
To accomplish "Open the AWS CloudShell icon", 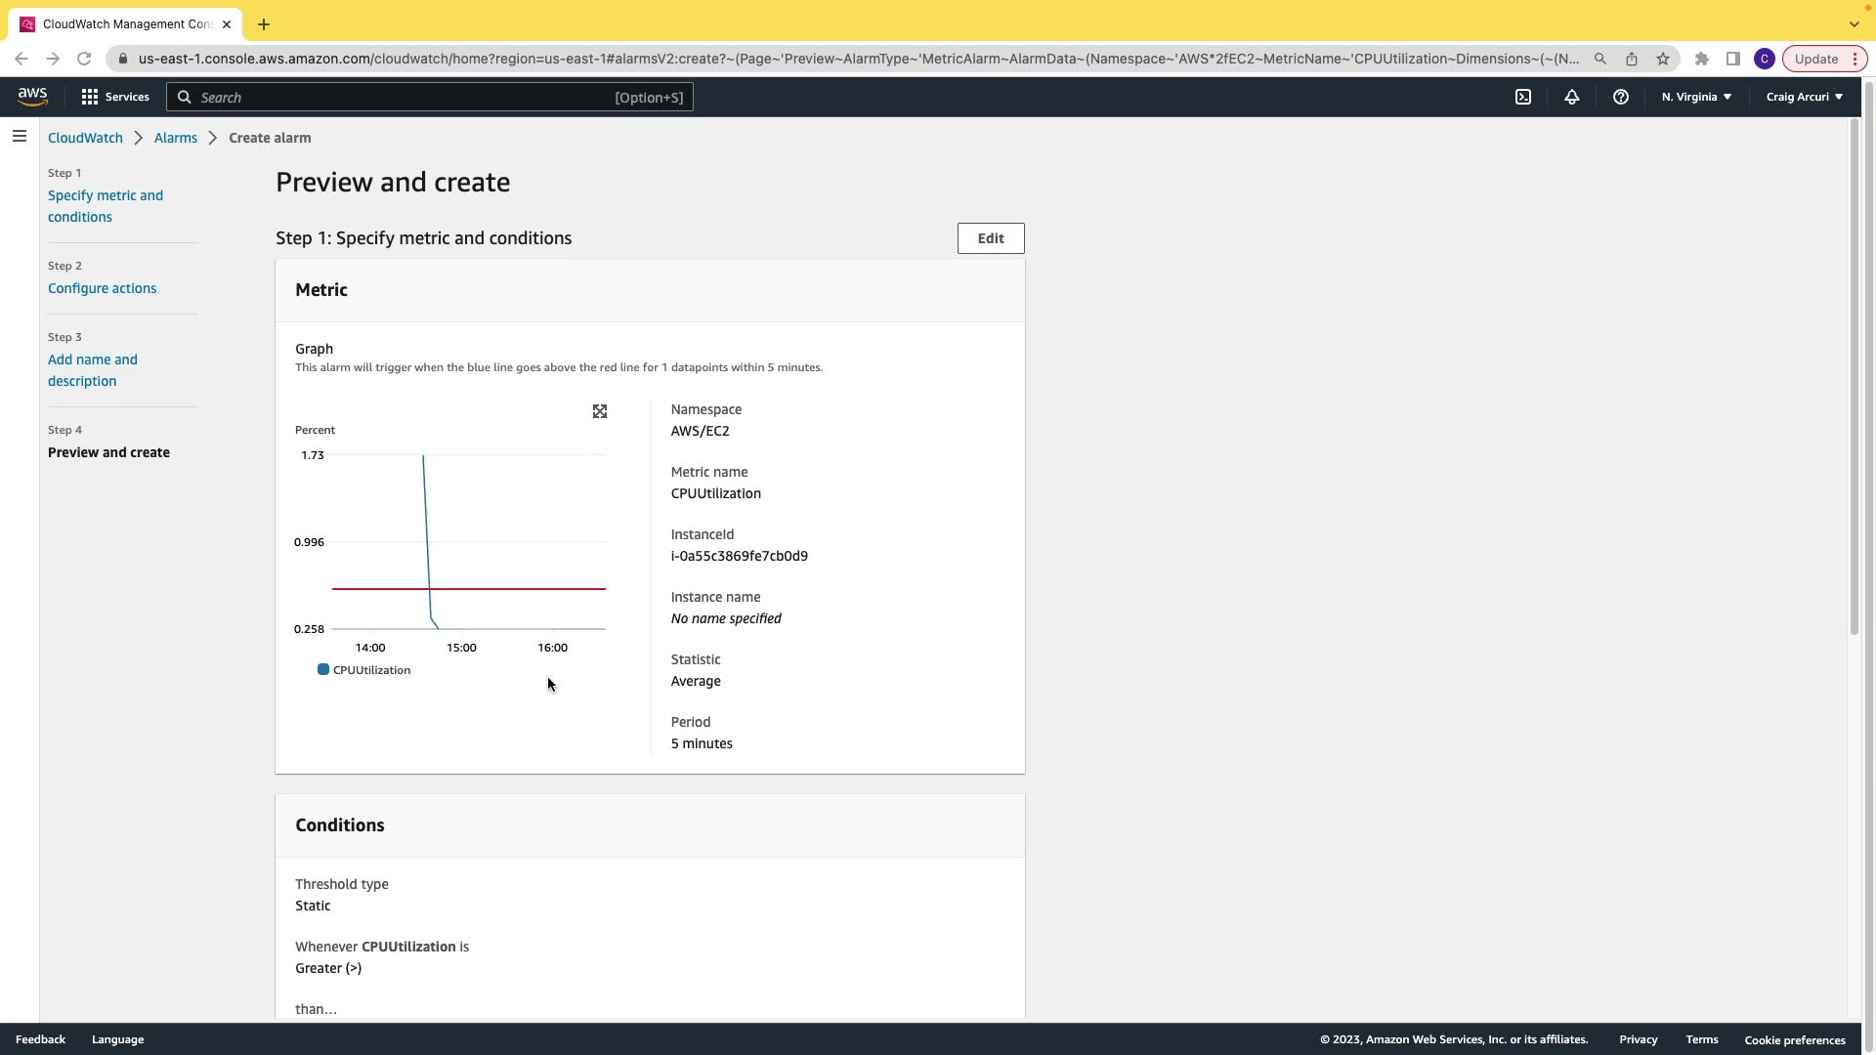I will tap(1523, 97).
